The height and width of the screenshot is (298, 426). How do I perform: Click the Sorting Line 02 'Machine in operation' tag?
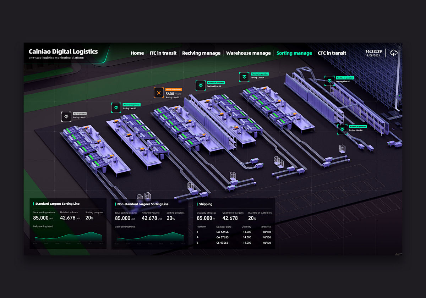[131, 105]
